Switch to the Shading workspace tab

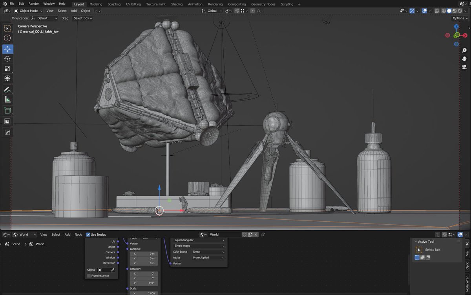tap(177, 4)
